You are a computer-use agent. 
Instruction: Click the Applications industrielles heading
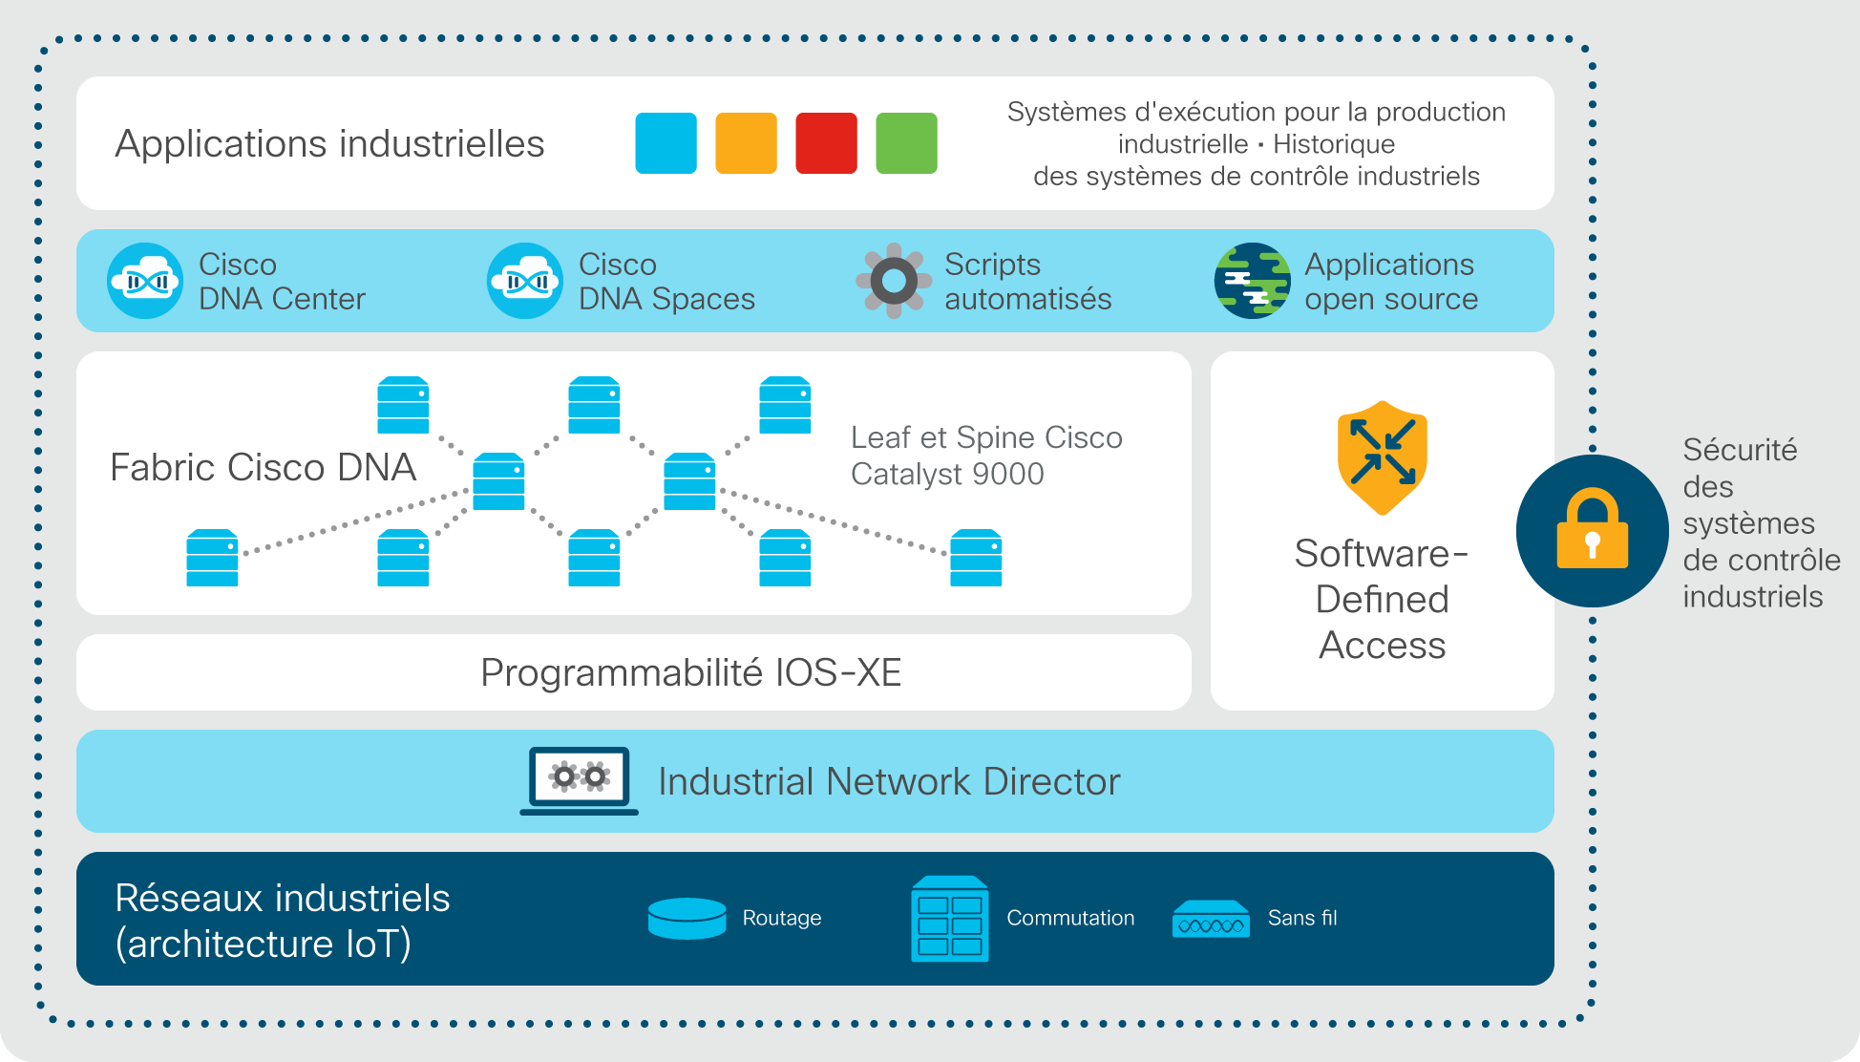pyautogui.click(x=329, y=144)
